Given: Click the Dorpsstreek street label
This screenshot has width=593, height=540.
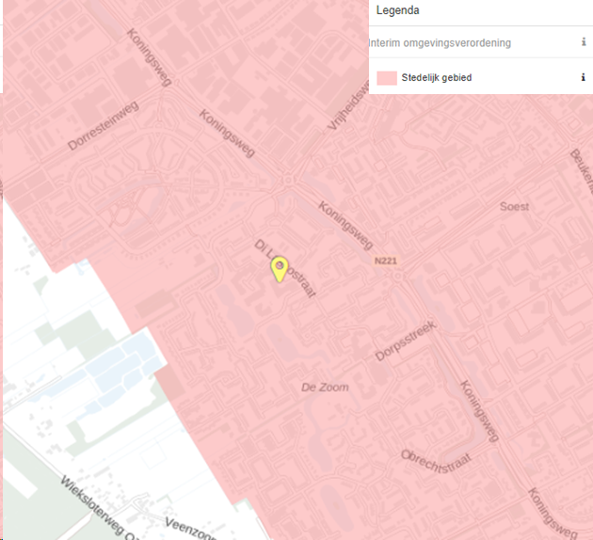Looking at the screenshot, I should tap(406, 341).
